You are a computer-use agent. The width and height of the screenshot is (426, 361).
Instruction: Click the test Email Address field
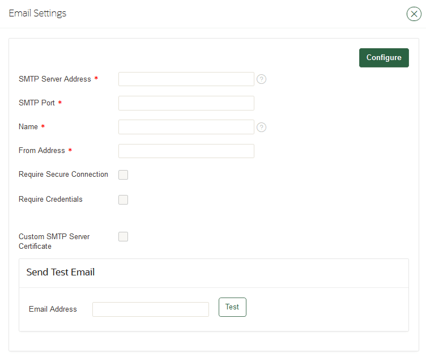tap(150, 309)
